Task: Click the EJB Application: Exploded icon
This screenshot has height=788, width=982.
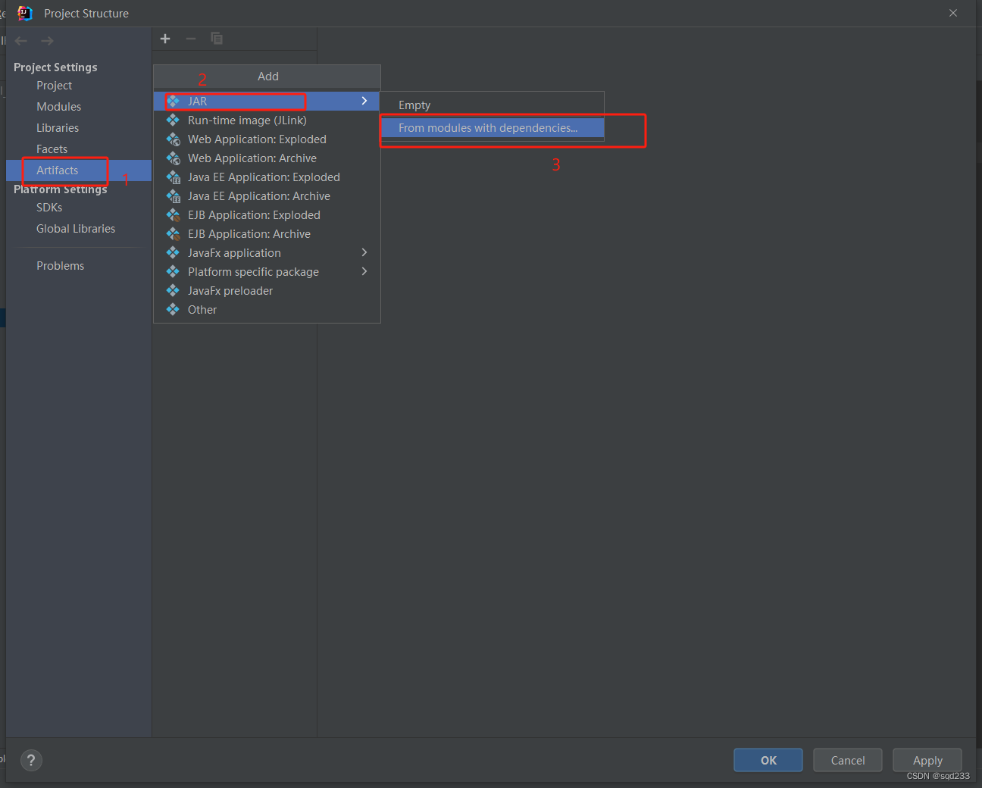Action: [x=174, y=214]
